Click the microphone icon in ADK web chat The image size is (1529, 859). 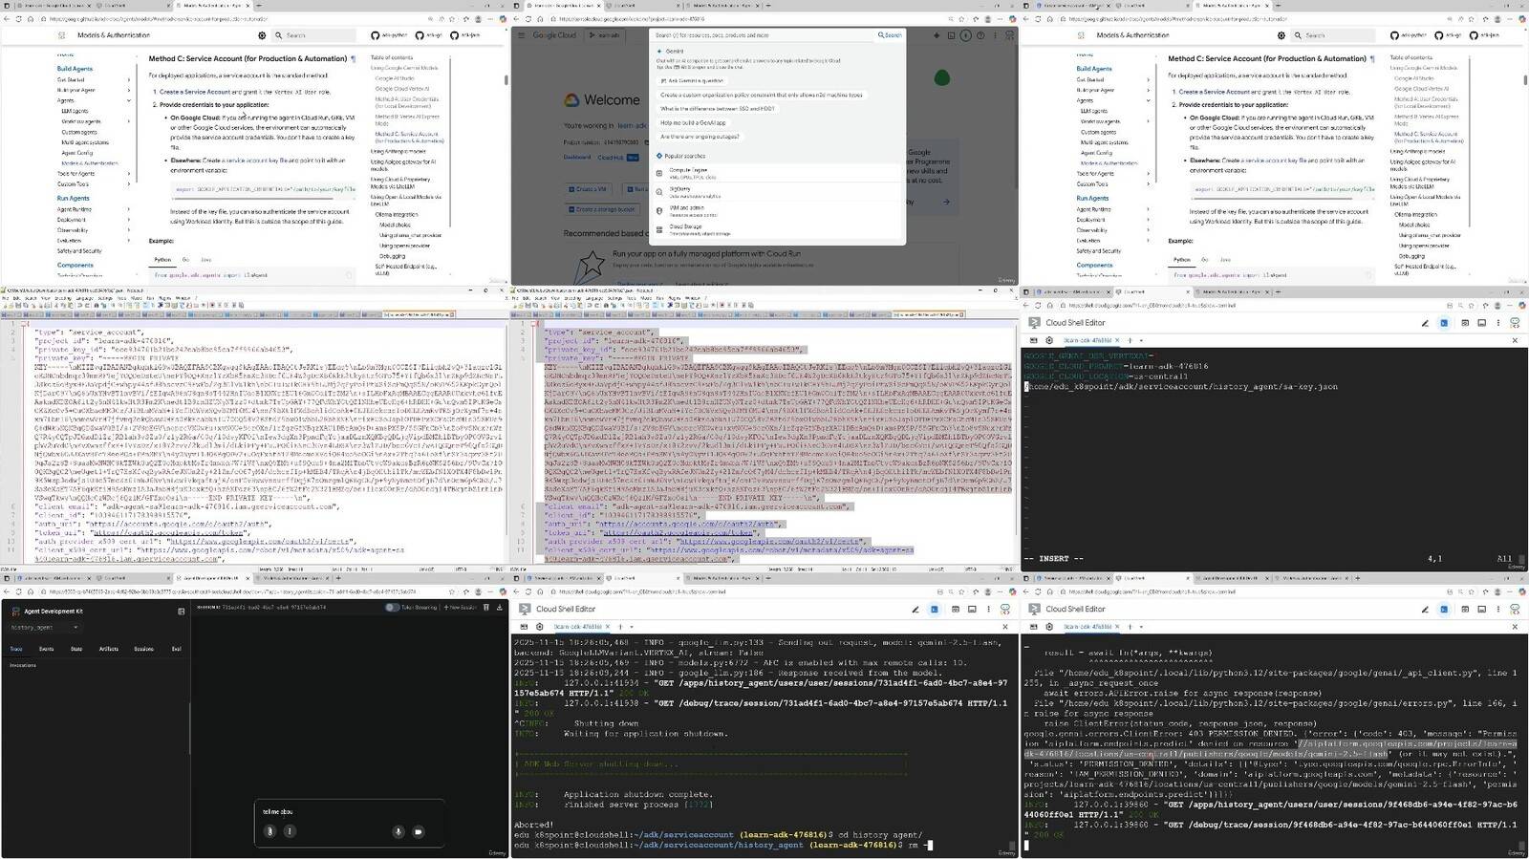click(x=398, y=831)
